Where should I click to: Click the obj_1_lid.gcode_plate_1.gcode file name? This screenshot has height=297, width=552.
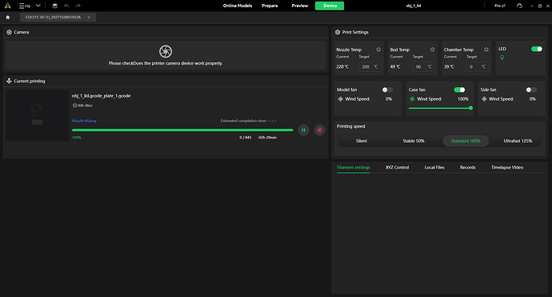[101, 96]
